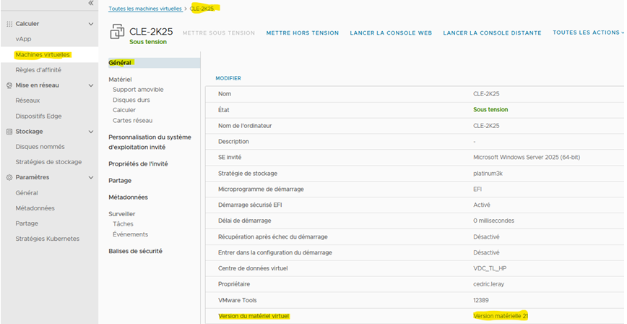This screenshot has width=627, height=324.
Task: Open Événements under Surveiller
Action: 130,234
